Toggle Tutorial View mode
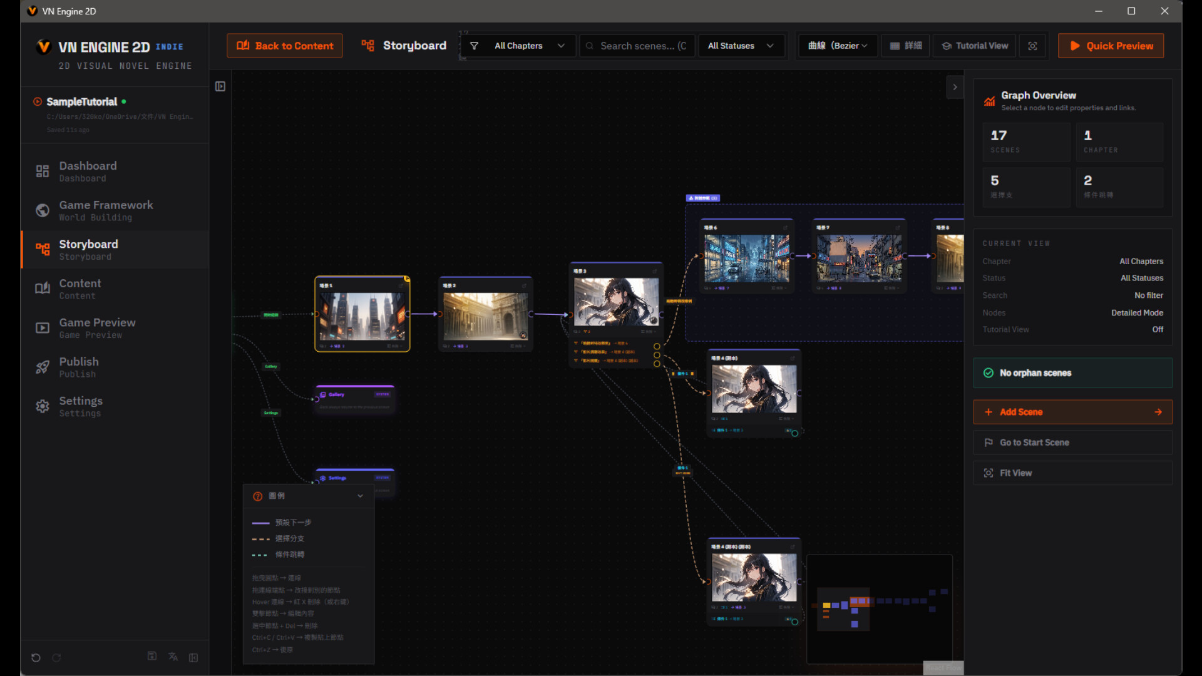 coord(975,46)
